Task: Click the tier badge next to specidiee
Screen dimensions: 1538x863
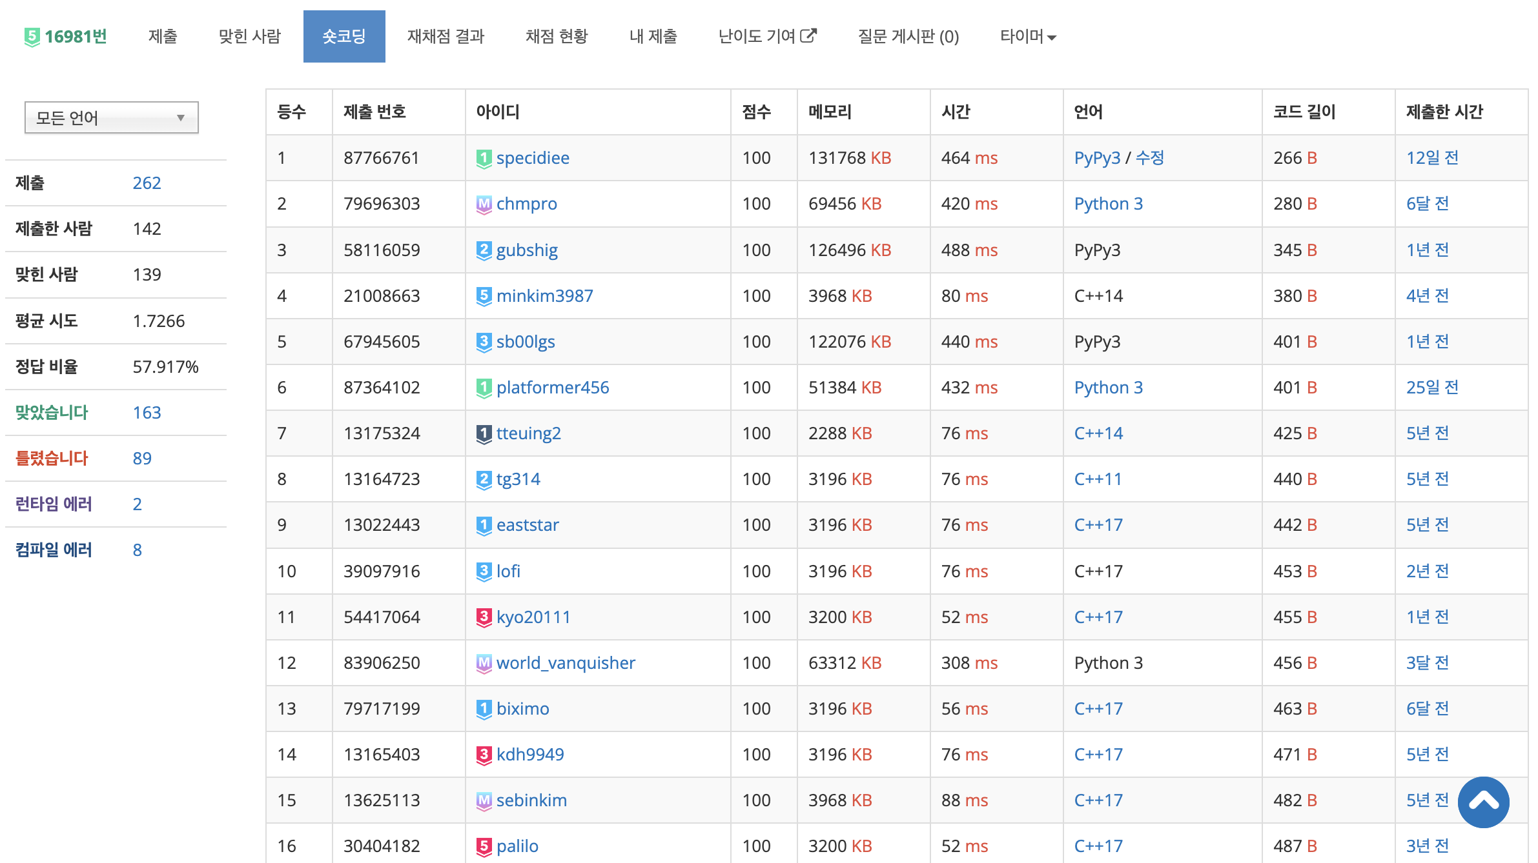Action: click(484, 158)
